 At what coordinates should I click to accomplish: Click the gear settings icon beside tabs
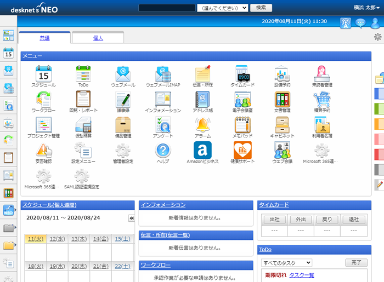click(377, 37)
